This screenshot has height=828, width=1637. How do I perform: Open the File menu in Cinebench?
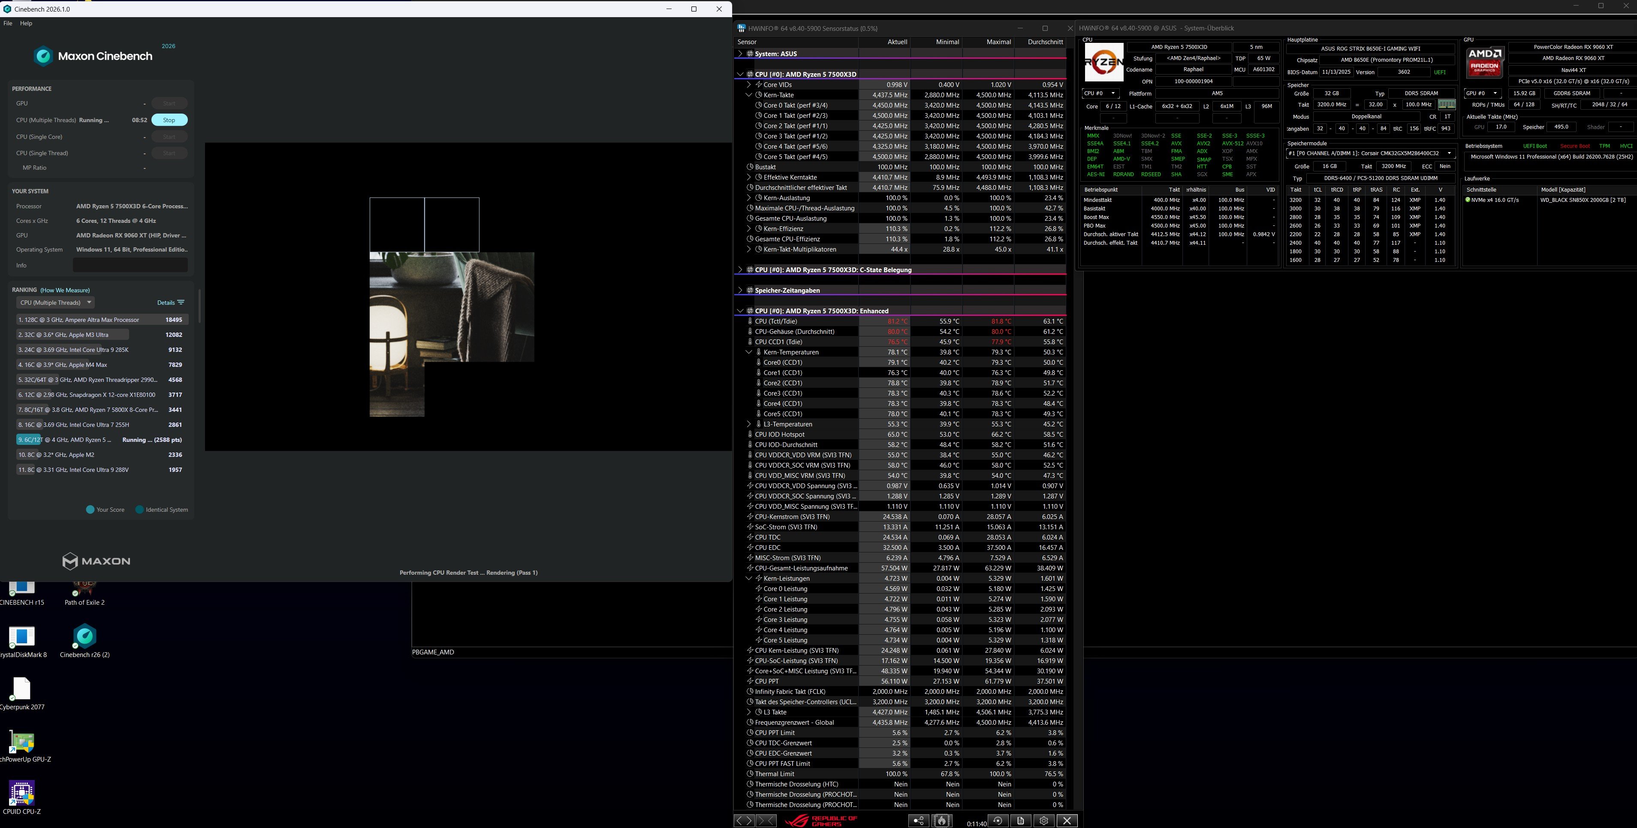(x=8, y=24)
